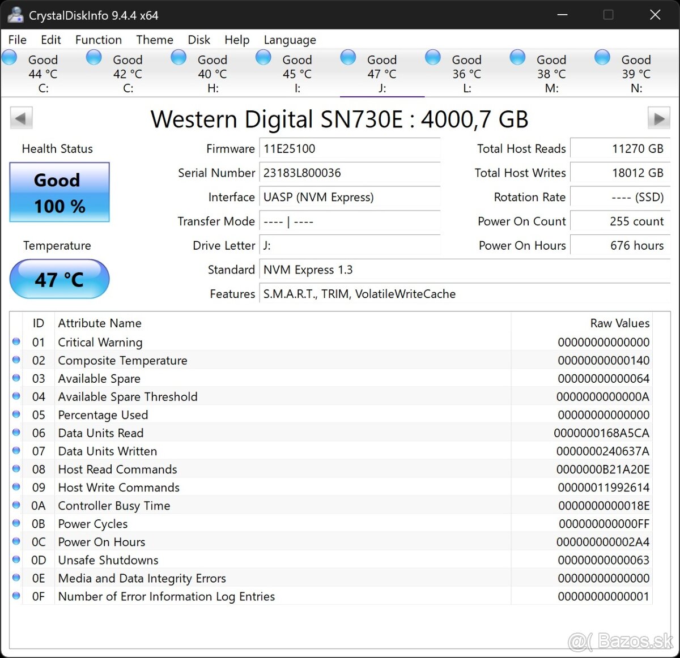Select the Data Units Read attribute row
The height and width of the screenshot is (658, 680).
pos(227,433)
